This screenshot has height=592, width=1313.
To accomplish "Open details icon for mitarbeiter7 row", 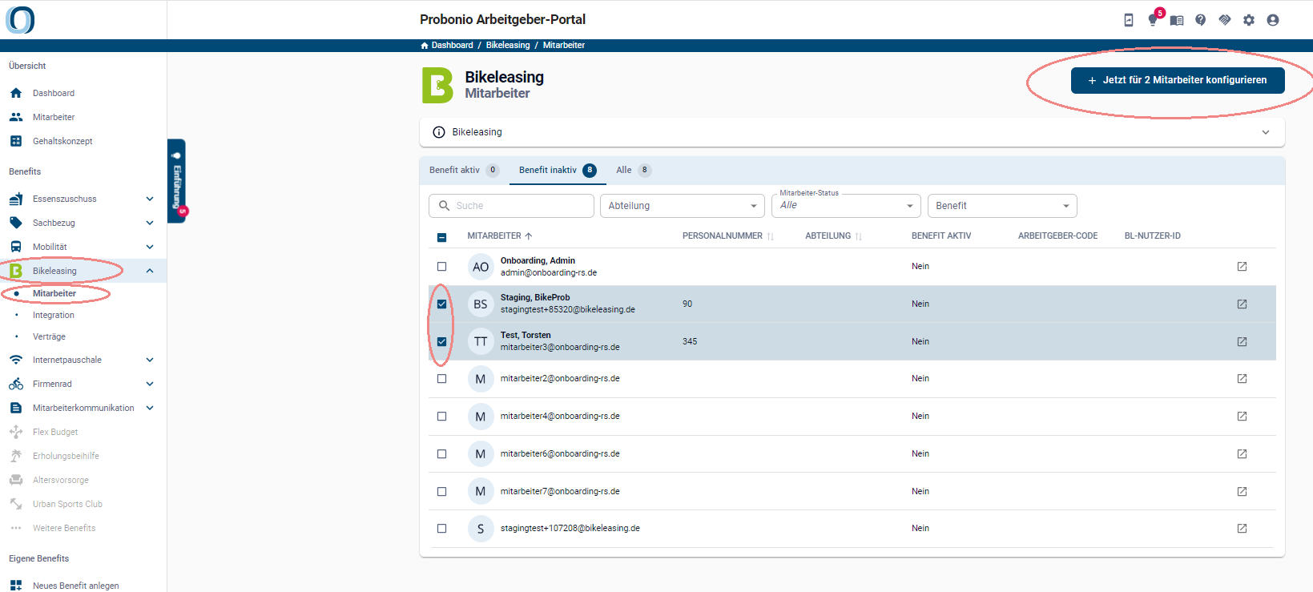I will point(1242,491).
